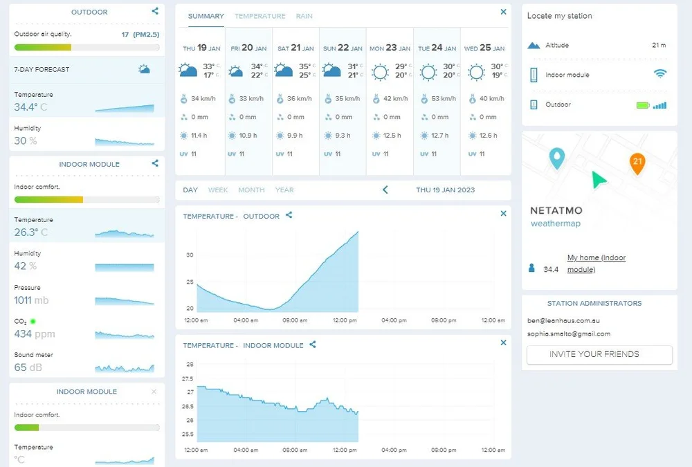
Task: Click the second indoor comfort bar
Action: (x=87, y=428)
